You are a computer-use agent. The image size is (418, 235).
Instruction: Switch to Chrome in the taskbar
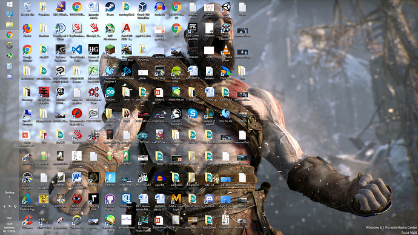9,35
